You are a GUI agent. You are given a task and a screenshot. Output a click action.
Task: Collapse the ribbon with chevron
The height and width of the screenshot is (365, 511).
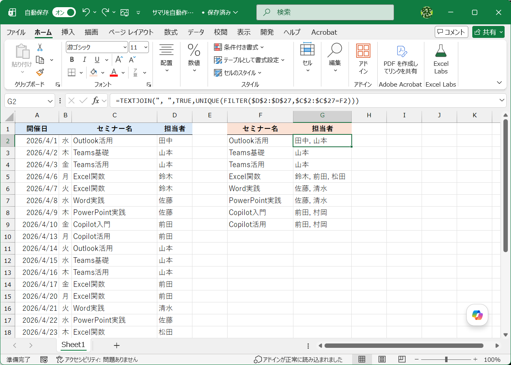point(499,83)
